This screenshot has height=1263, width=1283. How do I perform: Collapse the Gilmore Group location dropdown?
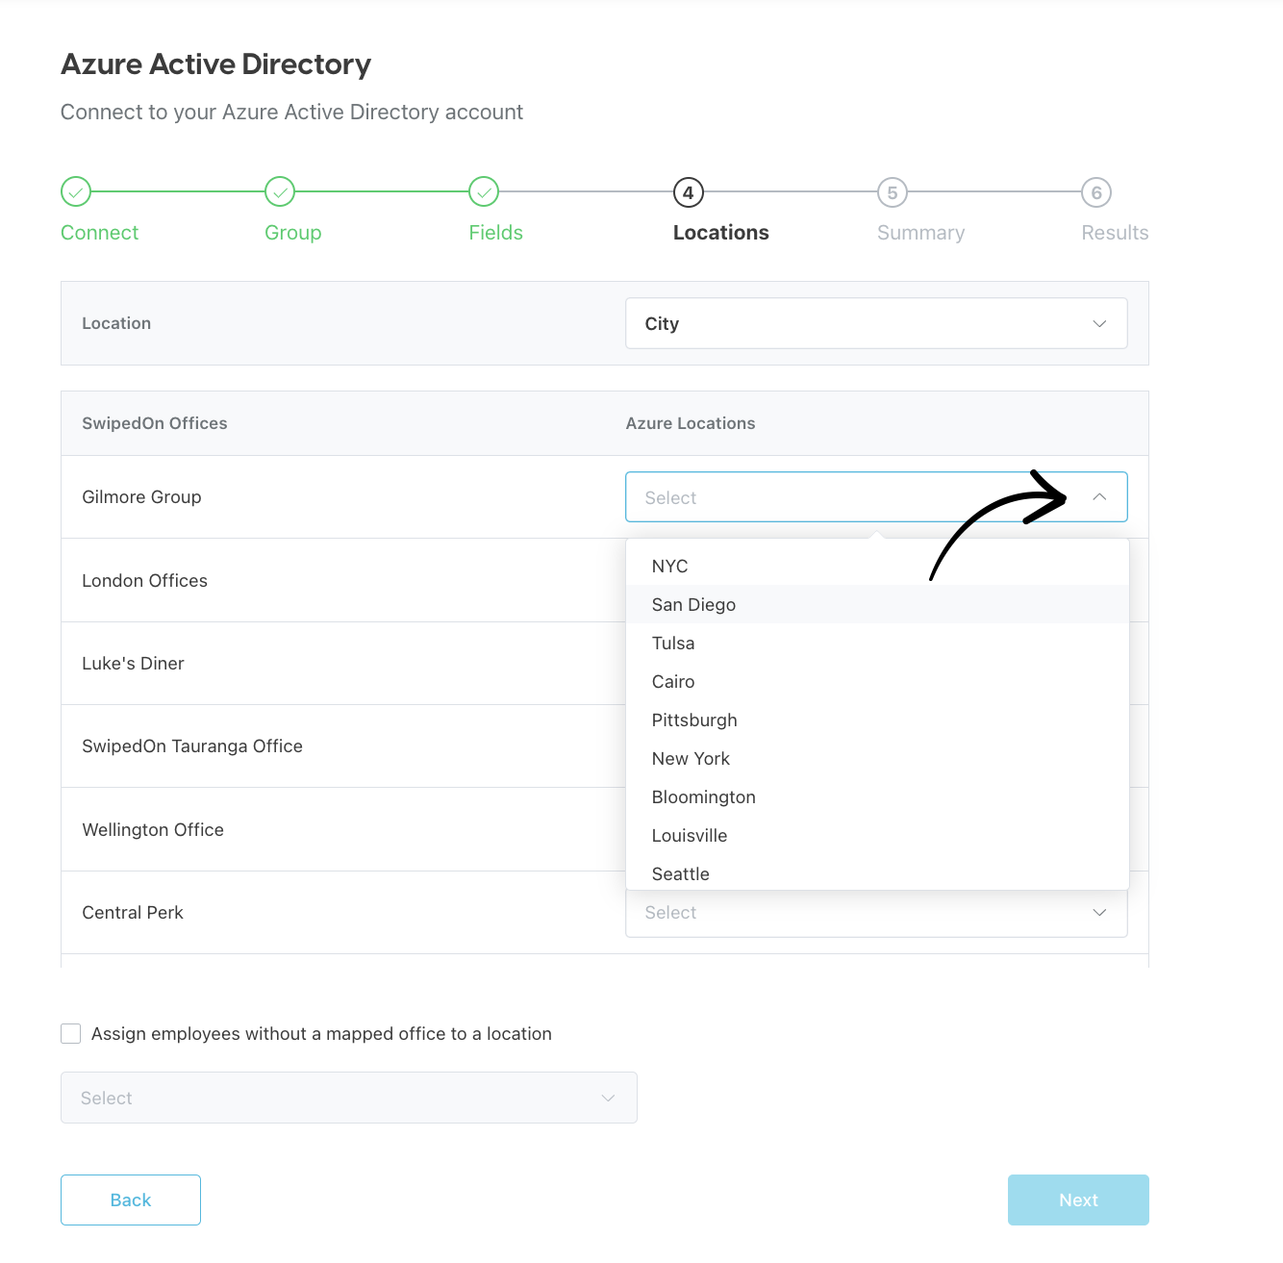point(1099,497)
